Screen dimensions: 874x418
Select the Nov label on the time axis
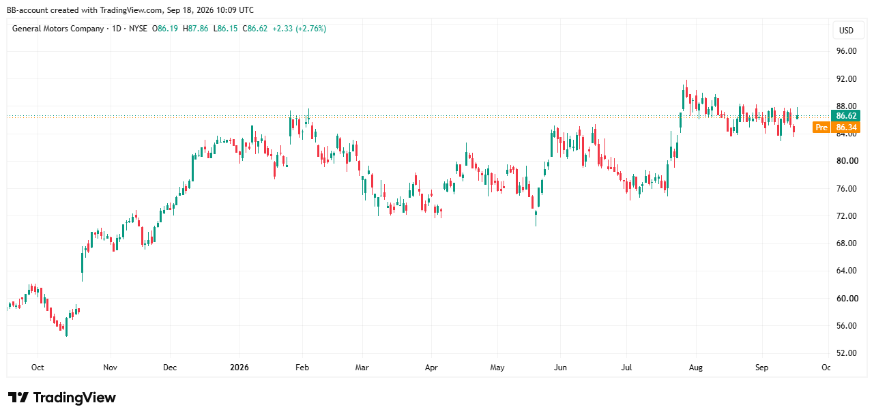[110, 368]
